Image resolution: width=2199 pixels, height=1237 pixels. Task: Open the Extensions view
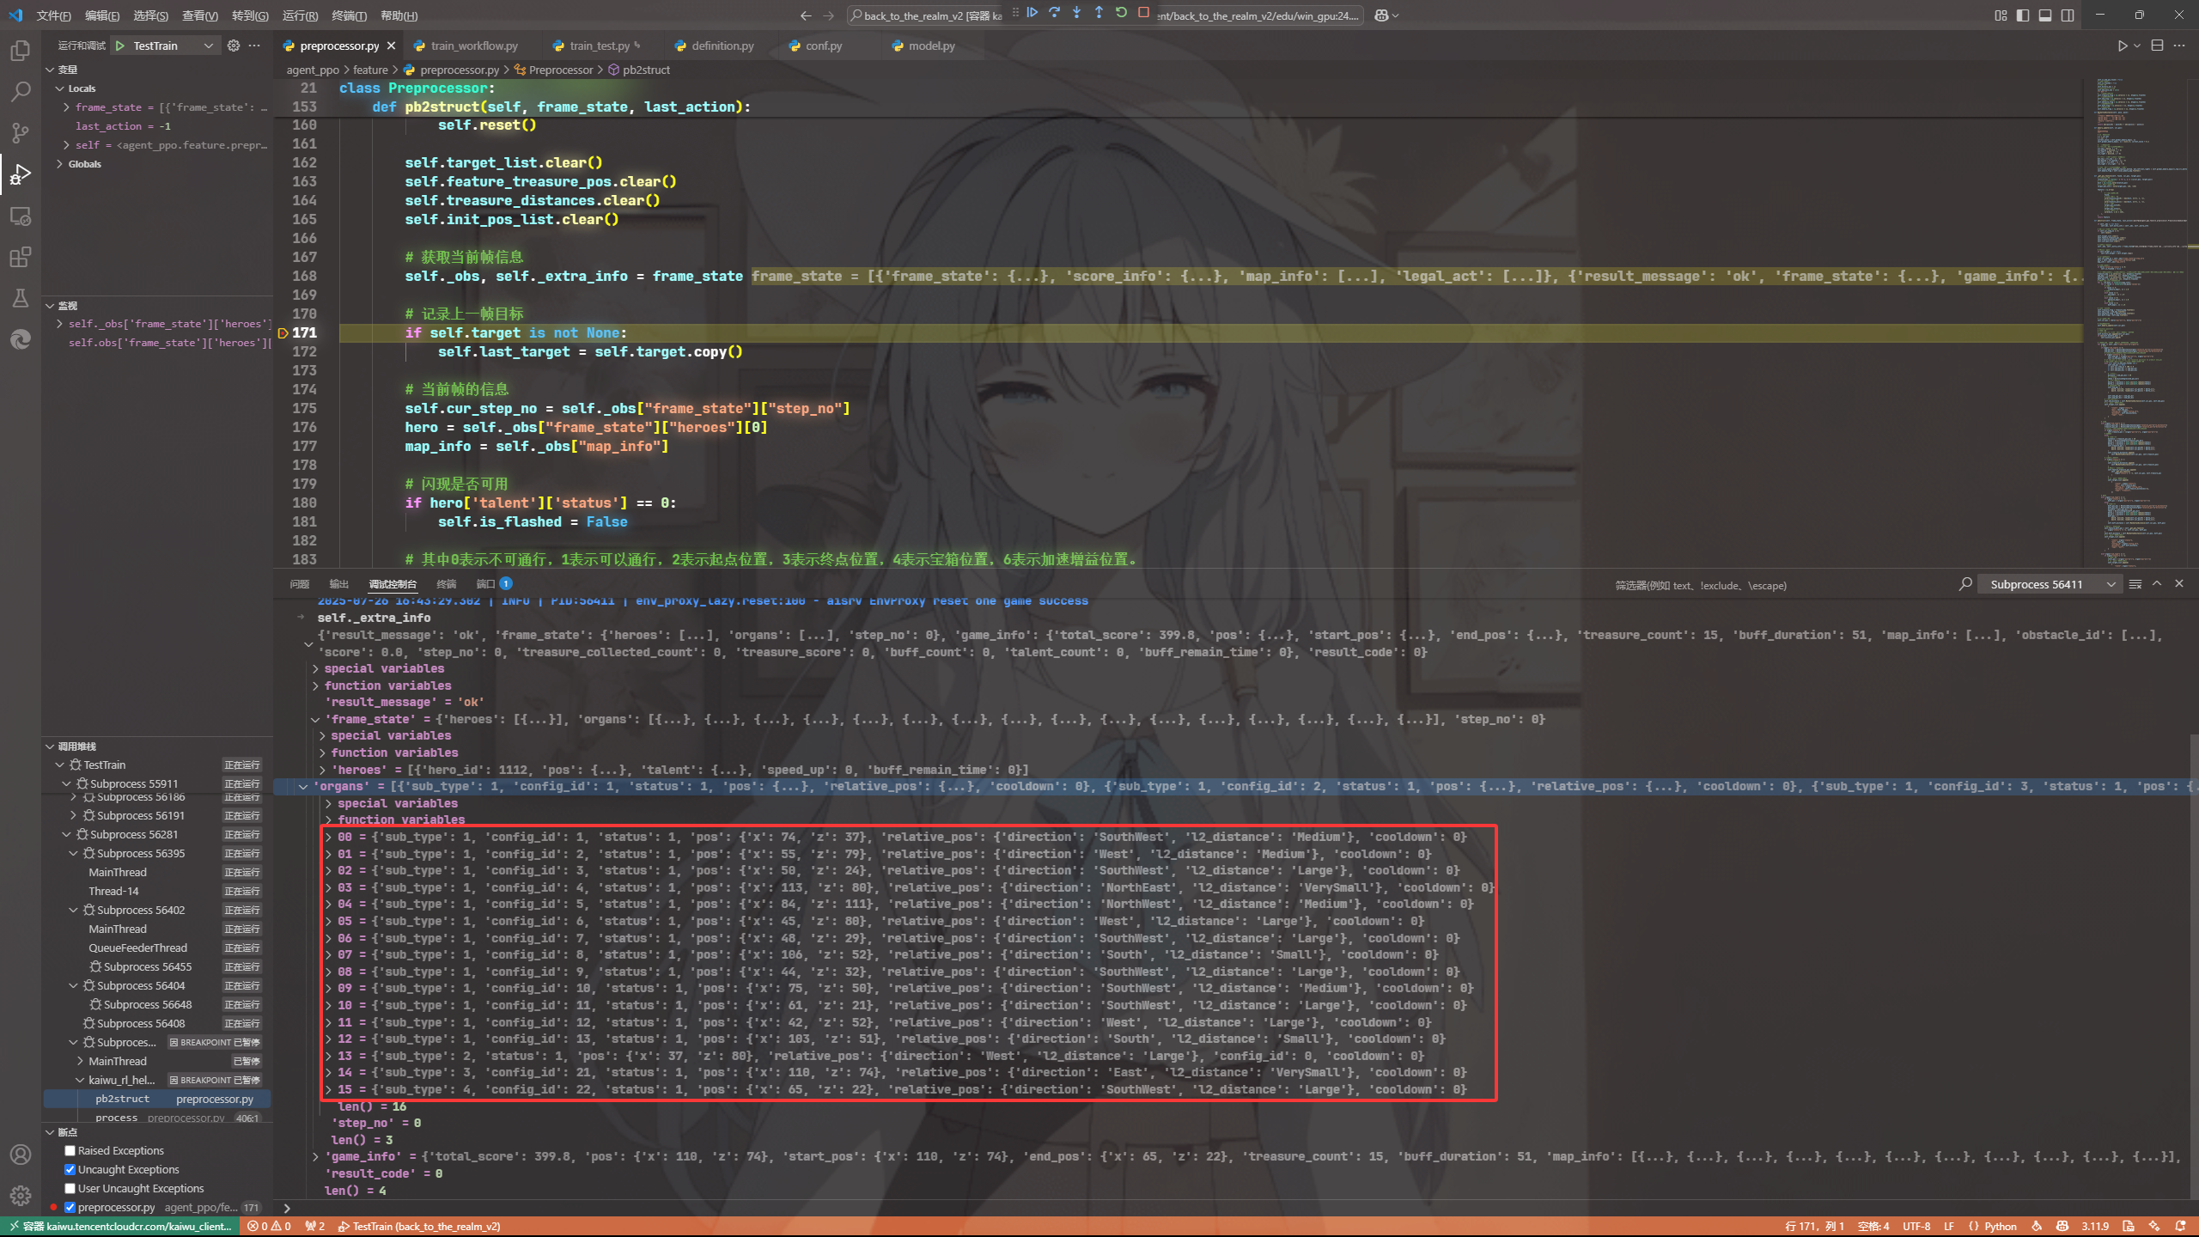[21, 257]
